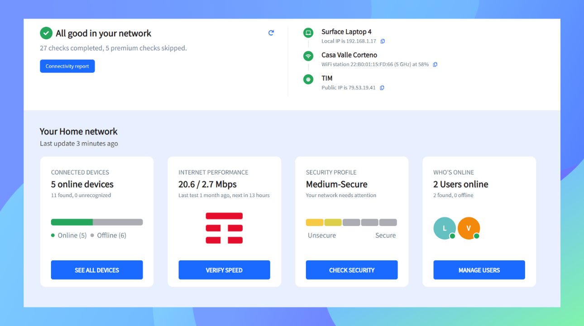Open Manage Users
This screenshot has width=584, height=326.
(479, 270)
